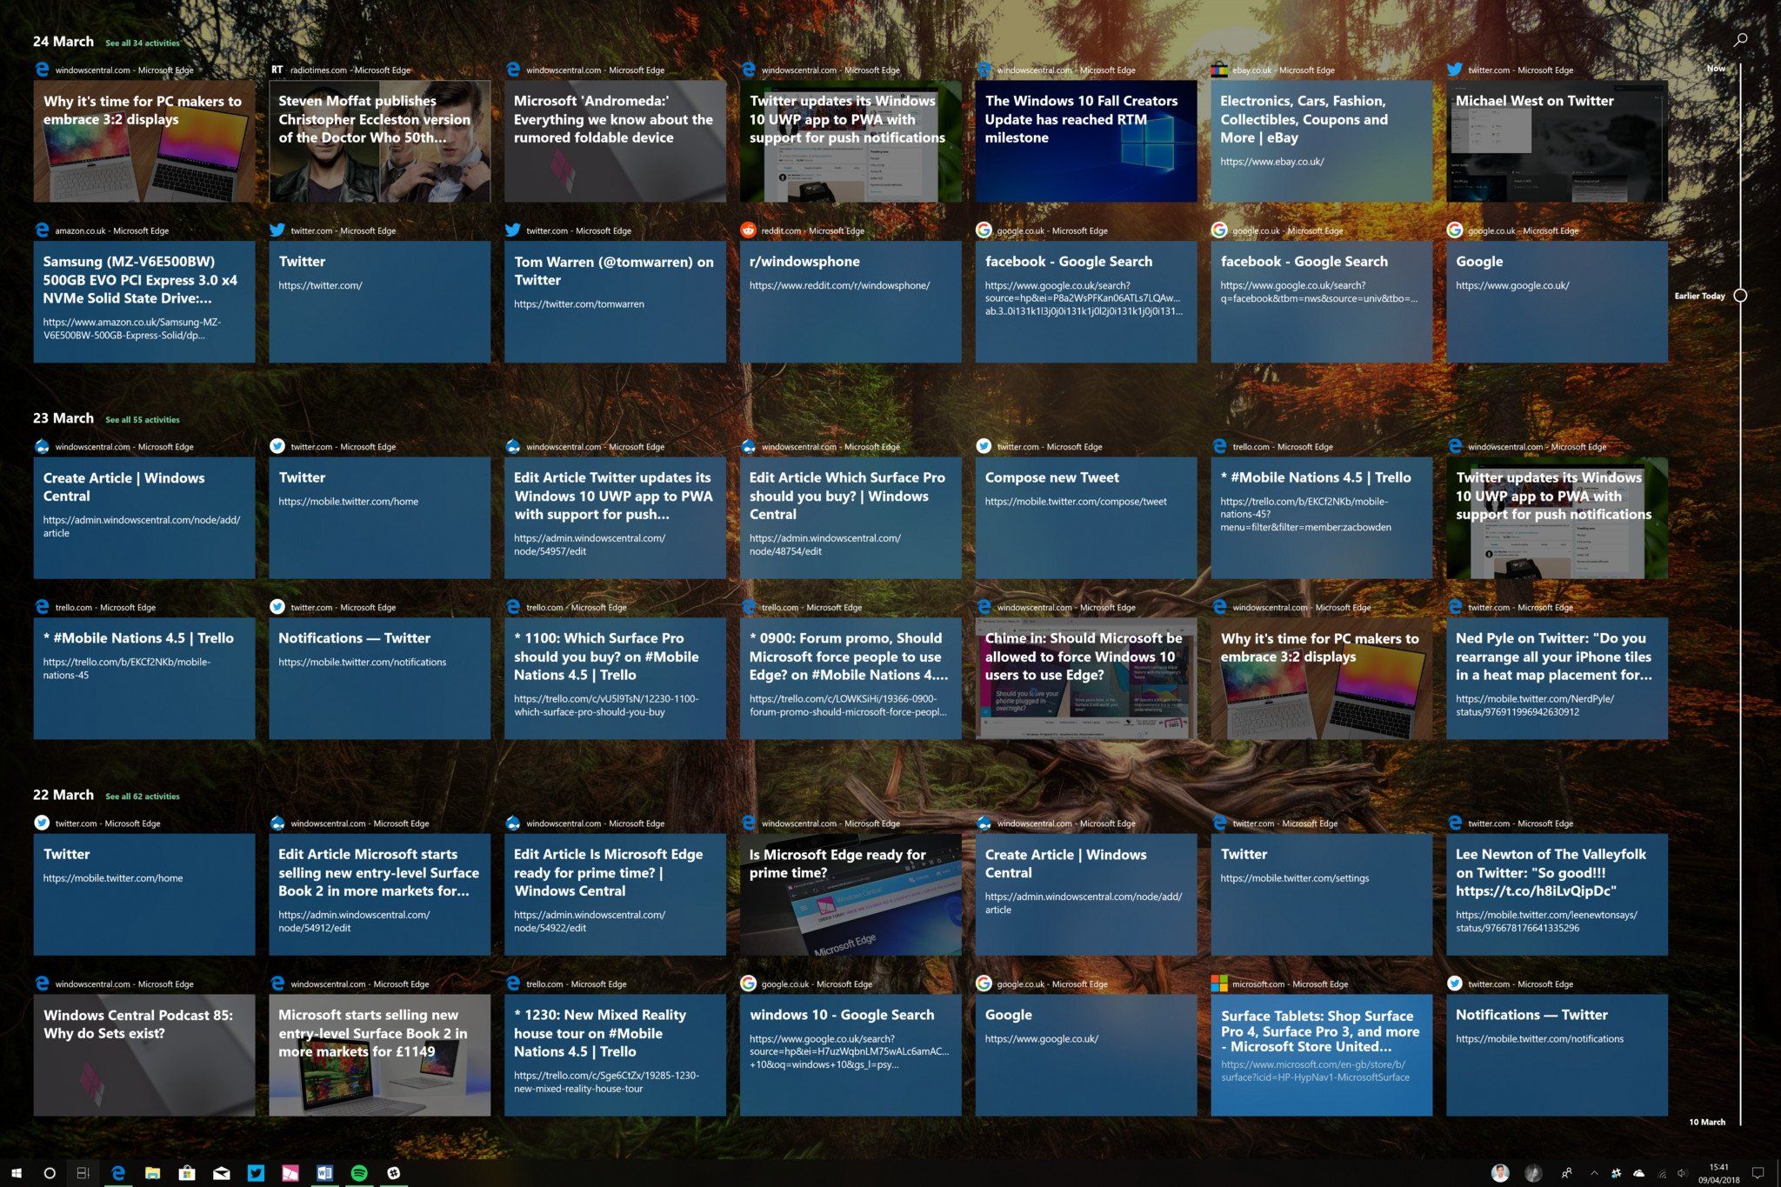Click the Cortana circle icon
Image resolution: width=1781 pixels, height=1187 pixels.
[50, 1173]
